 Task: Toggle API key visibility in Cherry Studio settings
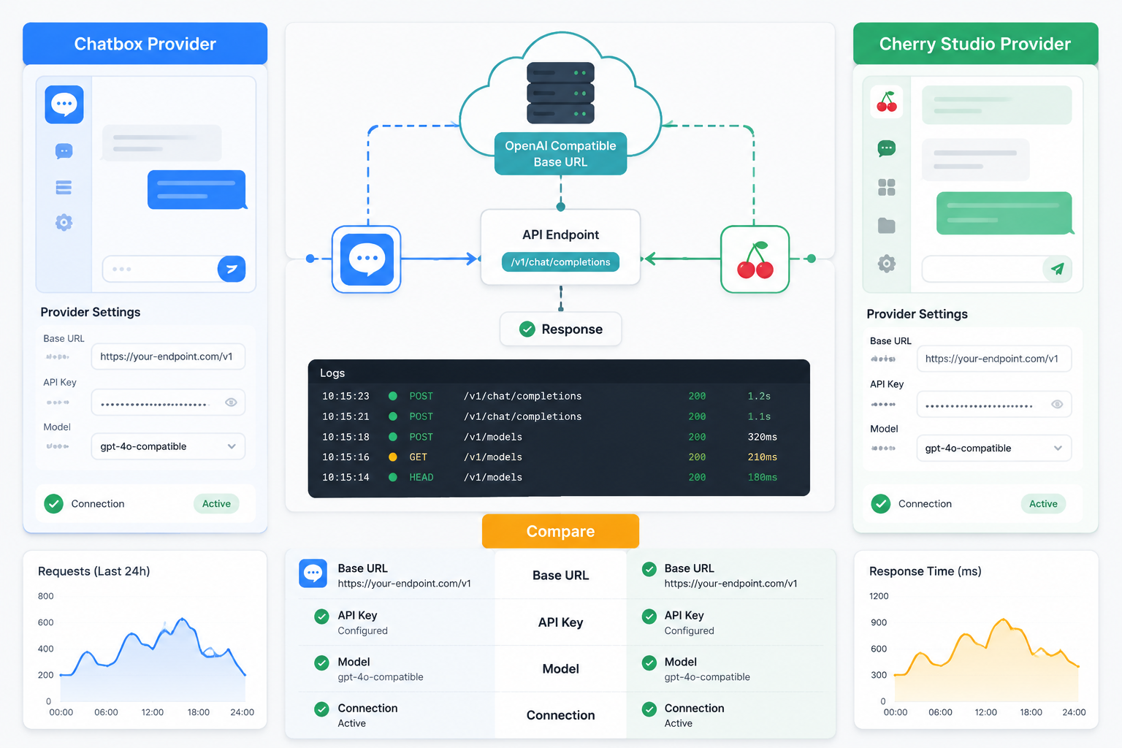tap(1057, 404)
